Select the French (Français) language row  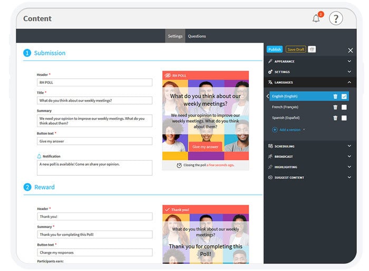[309, 107]
